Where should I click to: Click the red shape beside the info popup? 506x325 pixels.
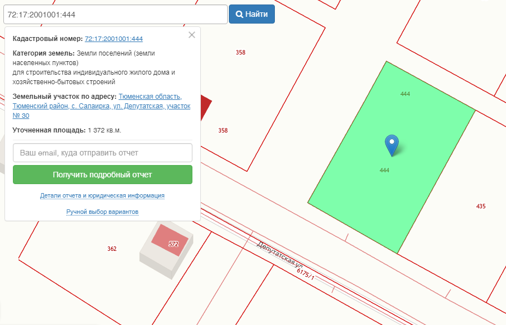[x=206, y=106]
